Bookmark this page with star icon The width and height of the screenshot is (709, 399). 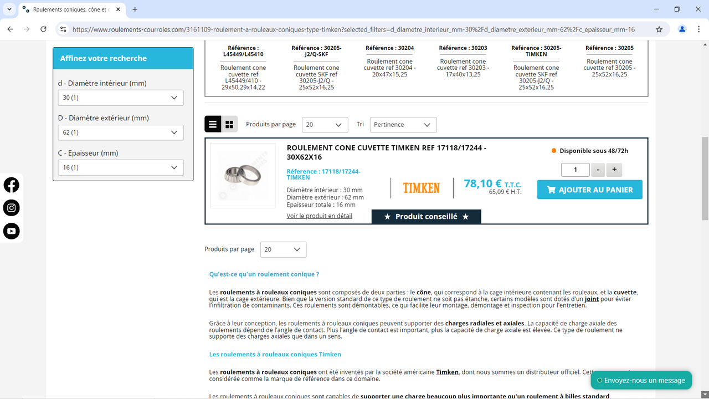point(659,29)
